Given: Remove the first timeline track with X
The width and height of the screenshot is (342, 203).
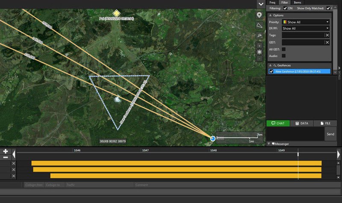Looking at the screenshot, I should point(13,163).
